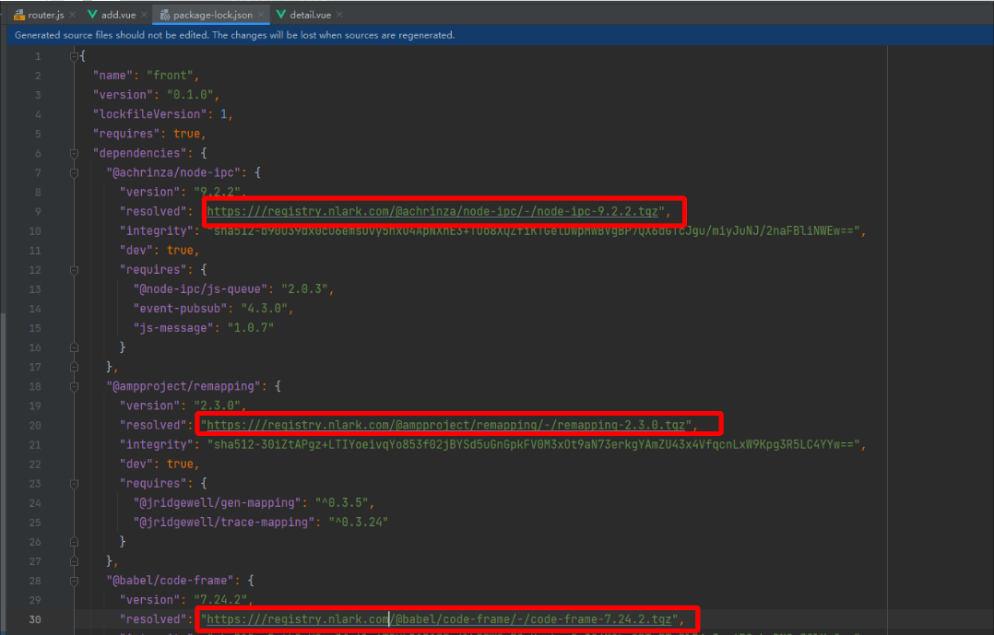This screenshot has height=635, width=994.
Task: Collapse the "requires" block on line 12
Action: [74, 270]
